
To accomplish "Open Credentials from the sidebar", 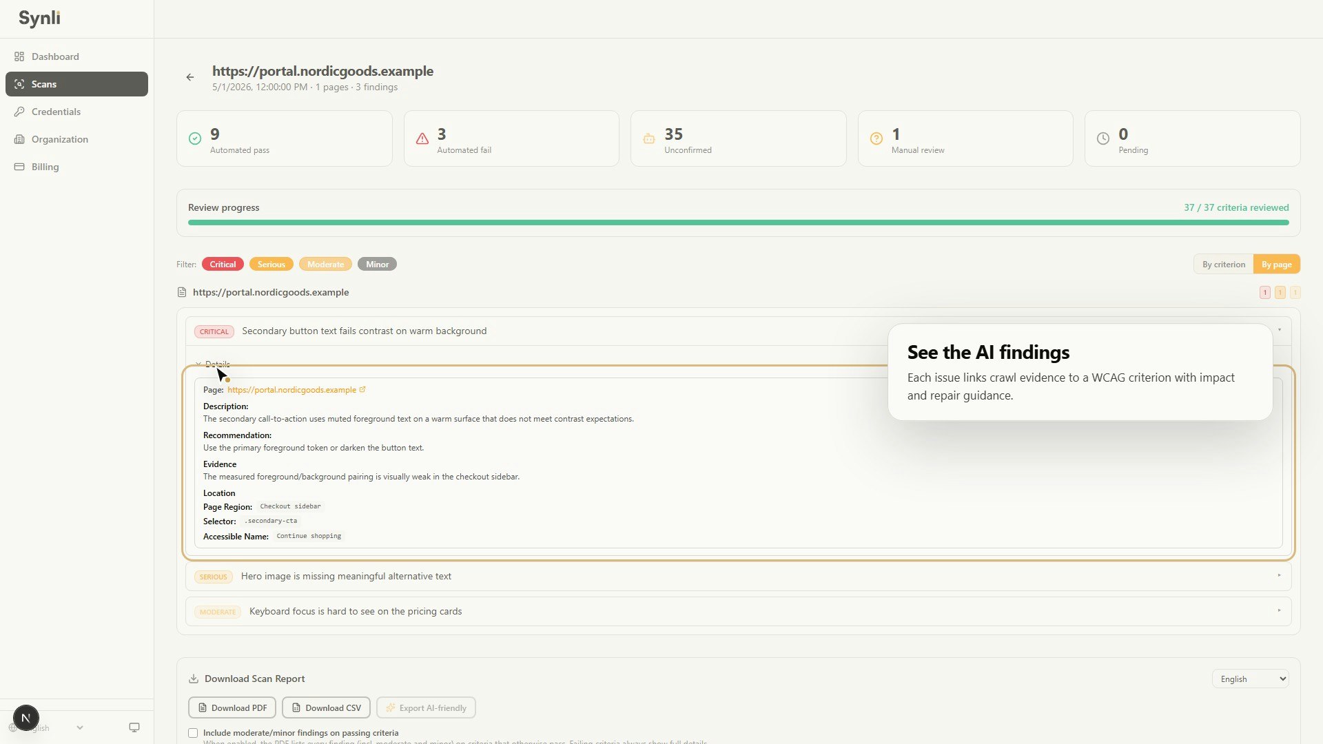I will (x=76, y=112).
